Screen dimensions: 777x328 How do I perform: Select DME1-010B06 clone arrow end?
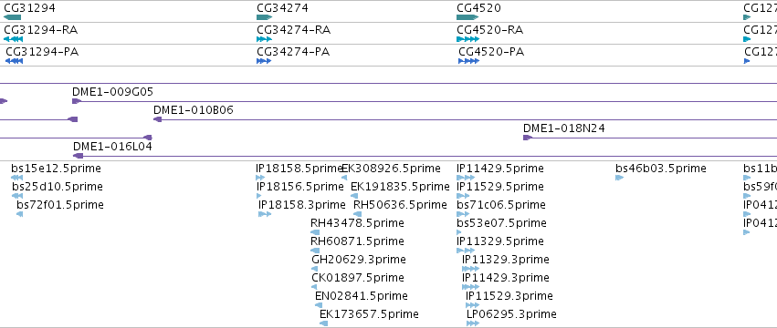coord(158,119)
